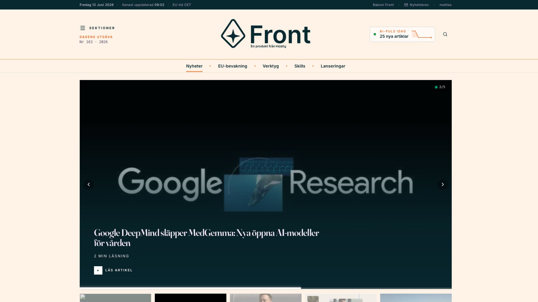The width and height of the screenshot is (538, 302).
Task: Click the search magnifier icon
Action: (x=445, y=34)
